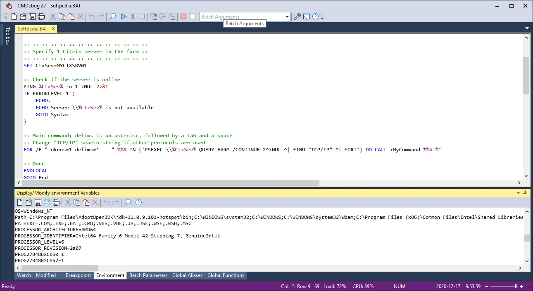Screen dimensions: 533x291
Task: Open the help icon in environment toolbar
Action: 139,202
